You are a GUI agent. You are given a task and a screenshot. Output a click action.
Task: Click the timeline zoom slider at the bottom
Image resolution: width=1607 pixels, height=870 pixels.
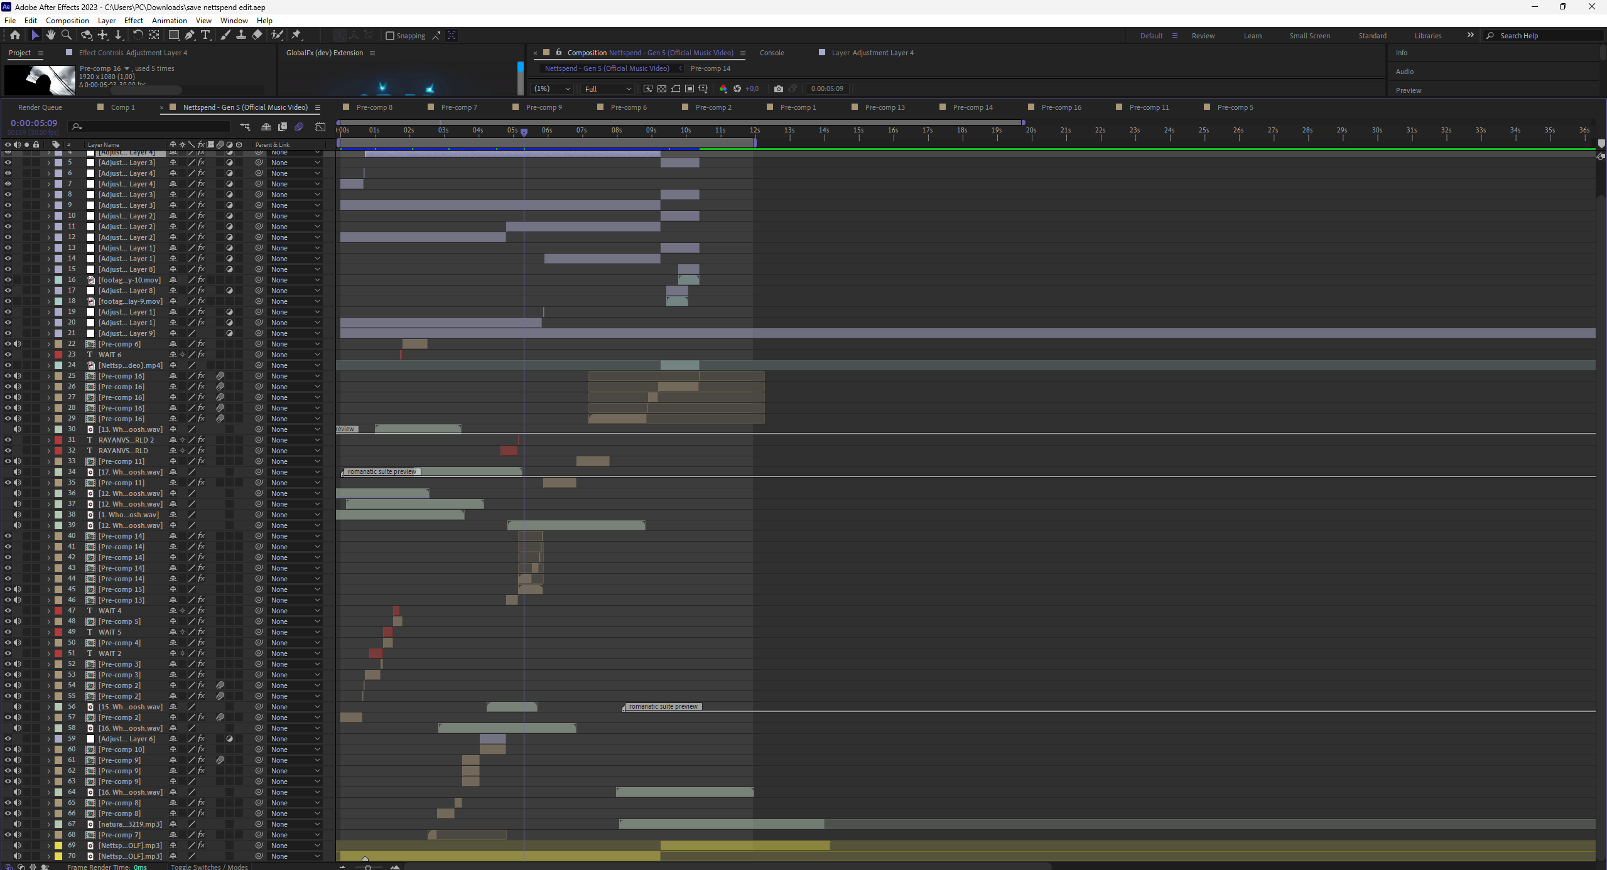[x=368, y=867]
